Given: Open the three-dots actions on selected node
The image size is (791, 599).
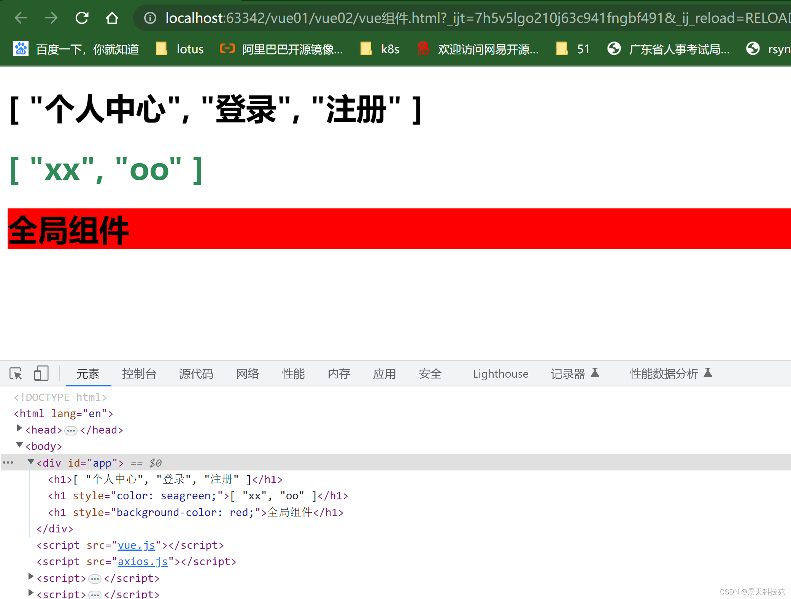Looking at the screenshot, I should (x=8, y=462).
